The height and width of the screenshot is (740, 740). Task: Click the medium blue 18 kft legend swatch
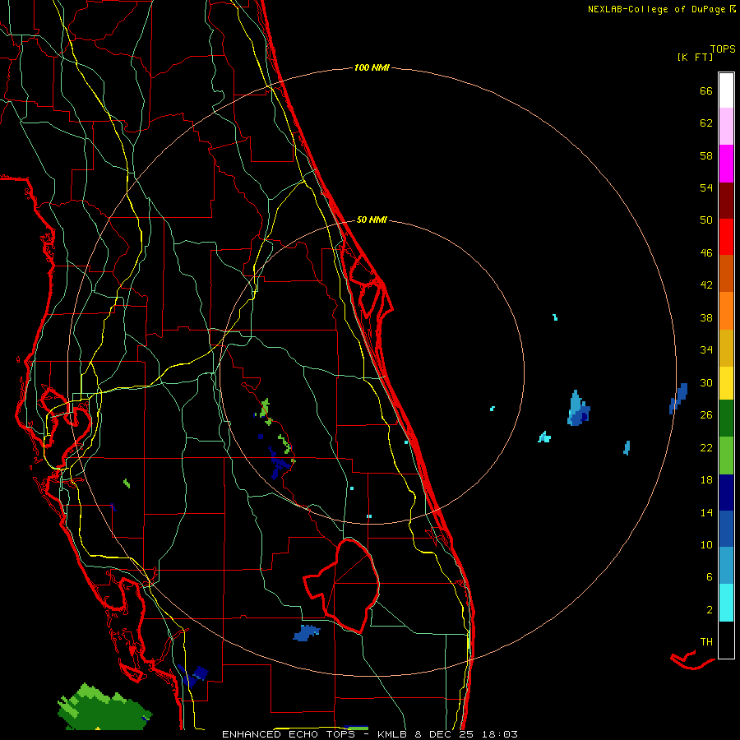click(726, 529)
